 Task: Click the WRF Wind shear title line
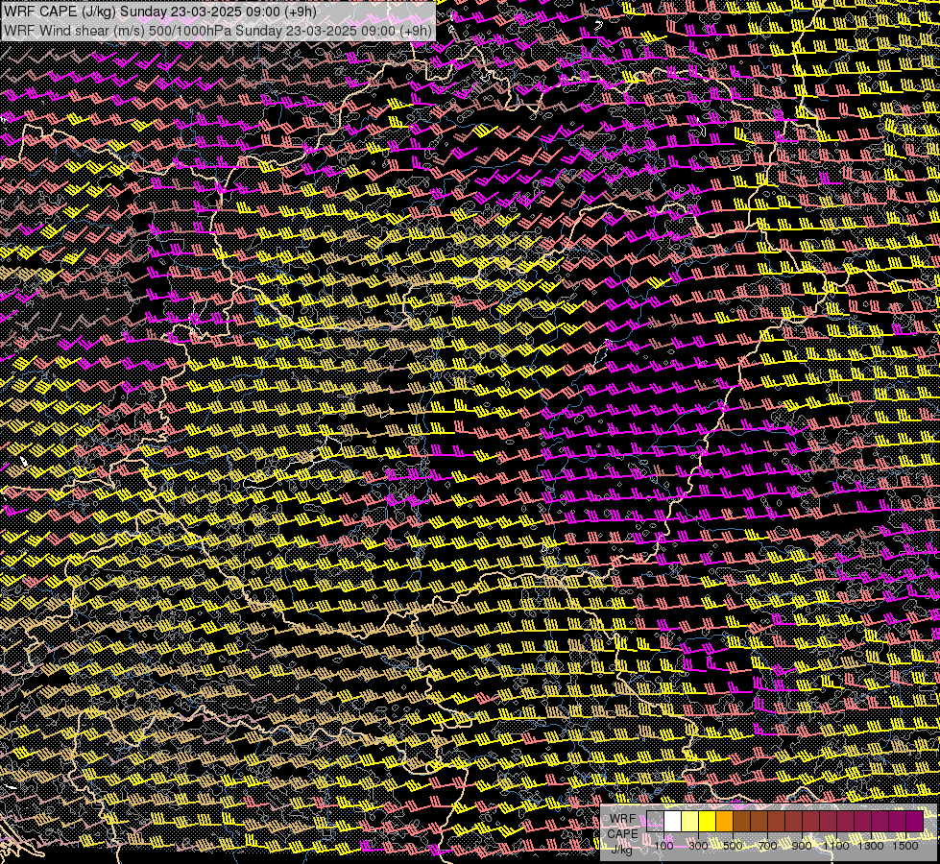218,31
